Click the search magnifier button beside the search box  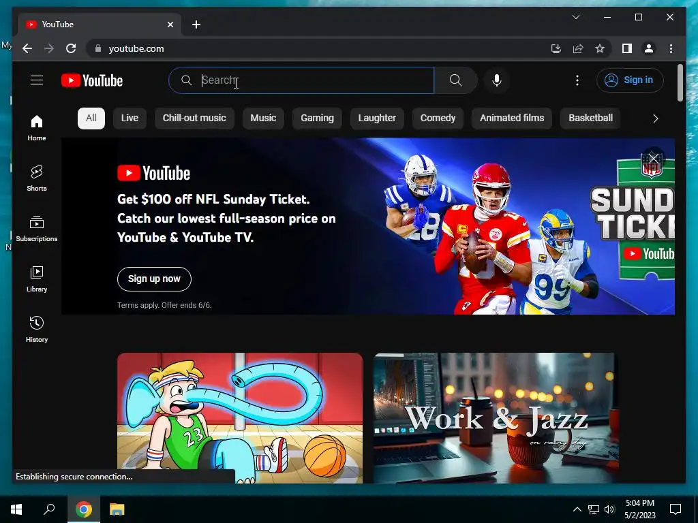[455, 80]
